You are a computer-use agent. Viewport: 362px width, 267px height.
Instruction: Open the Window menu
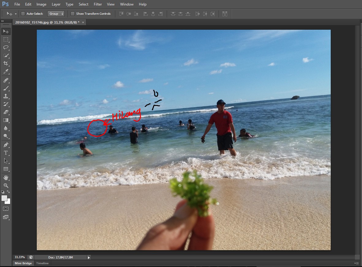(127, 4)
